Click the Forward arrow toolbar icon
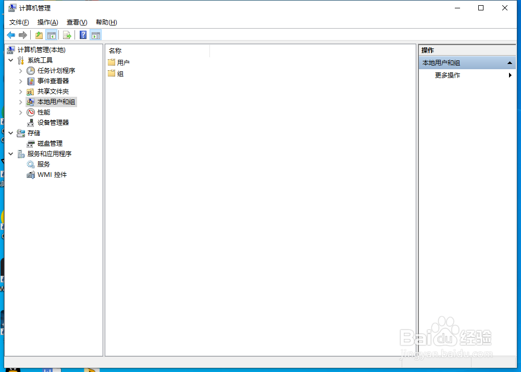This screenshot has height=372, width=521. coord(23,35)
